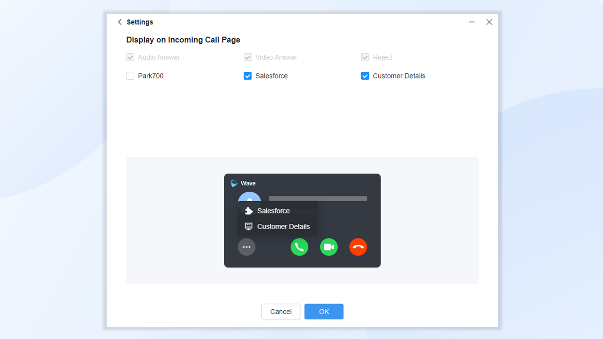Image resolution: width=603 pixels, height=339 pixels.
Task: Select Salesforce in the preview popup menu
Action: click(x=273, y=211)
